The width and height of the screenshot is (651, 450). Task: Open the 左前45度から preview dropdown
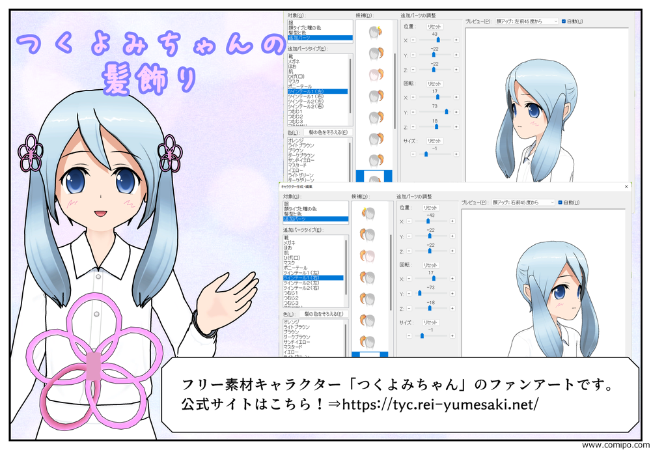(527, 21)
